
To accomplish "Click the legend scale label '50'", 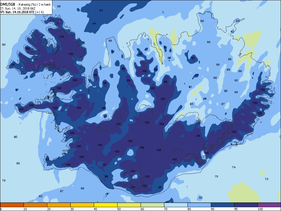I will (119, 209).
